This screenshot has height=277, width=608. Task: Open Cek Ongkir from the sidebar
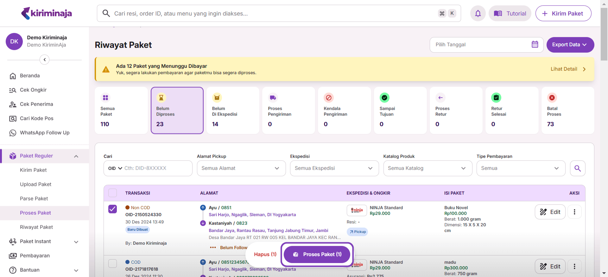coord(33,90)
